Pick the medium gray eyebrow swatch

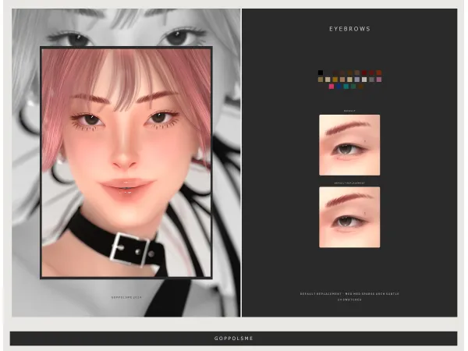click(x=371, y=80)
